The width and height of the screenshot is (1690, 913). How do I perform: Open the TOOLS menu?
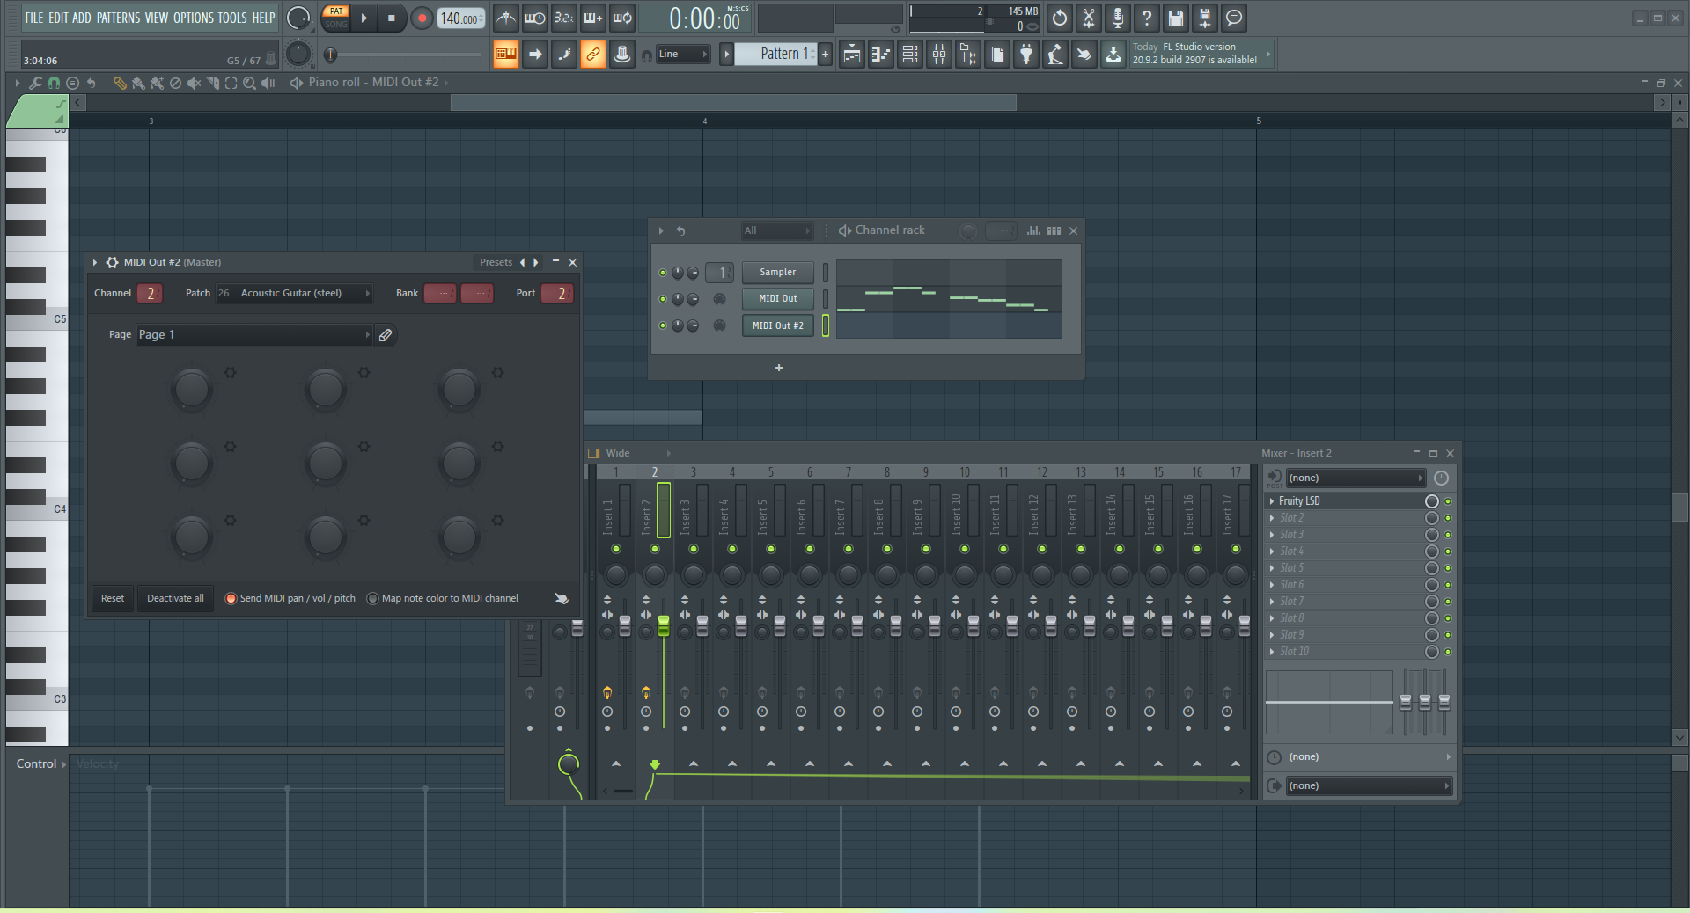(232, 18)
